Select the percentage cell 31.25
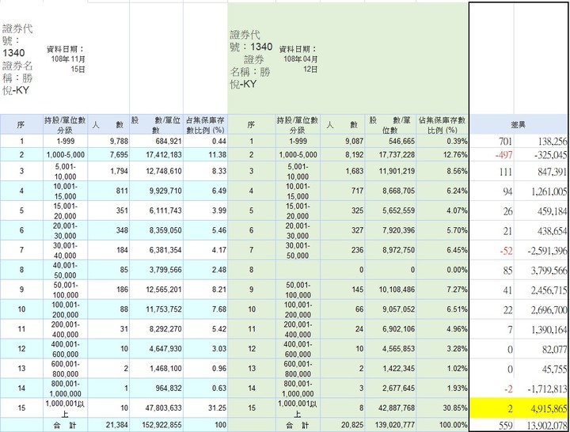Image resolution: width=570 pixels, height=432 pixels. 205,407
